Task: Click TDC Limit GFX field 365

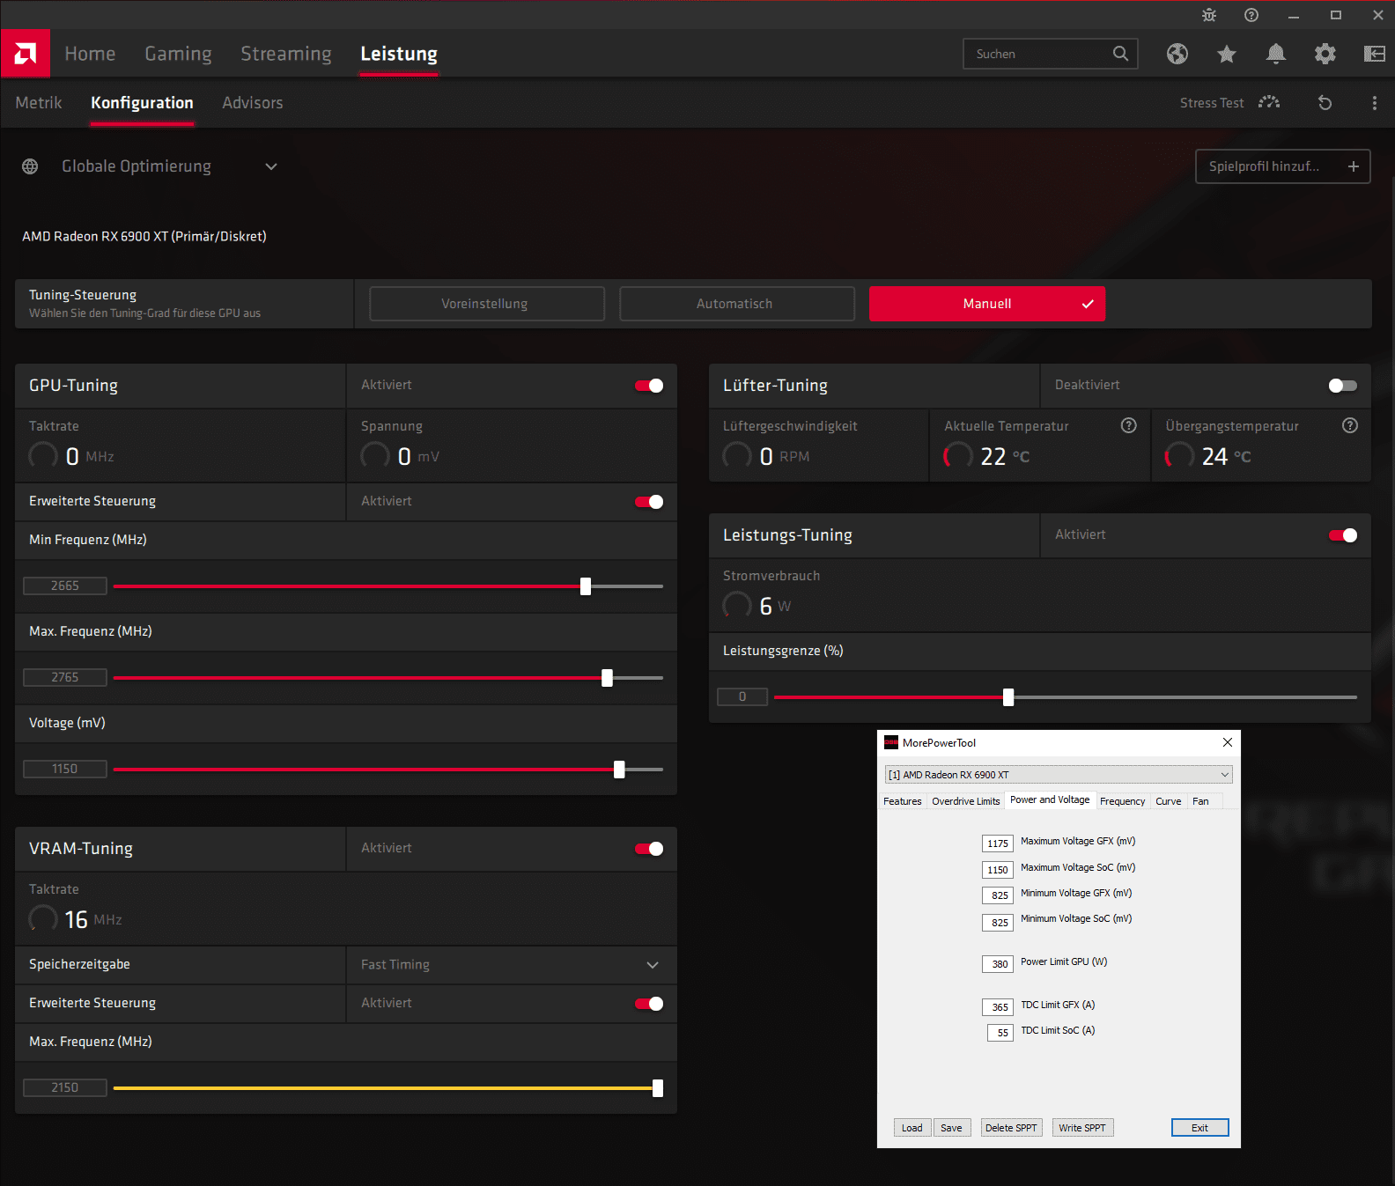Action: tap(998, 1007)
